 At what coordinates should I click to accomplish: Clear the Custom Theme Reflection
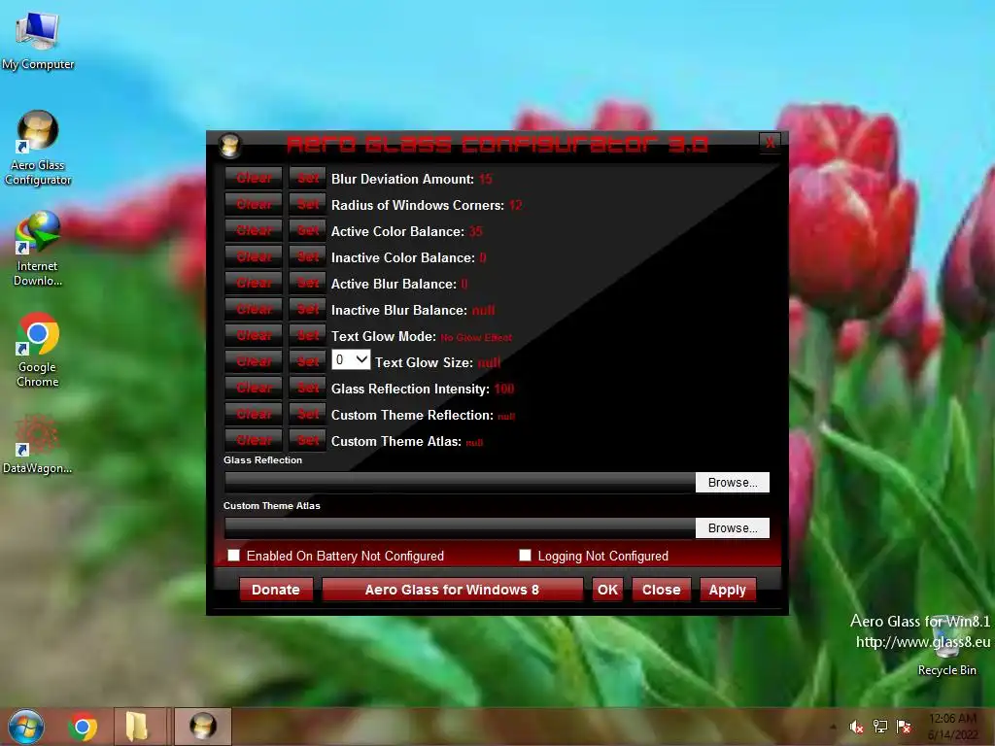pyautogui.click(x=254, y=414)
